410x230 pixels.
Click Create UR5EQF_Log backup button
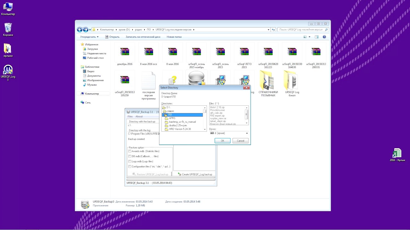coord(195,174)
